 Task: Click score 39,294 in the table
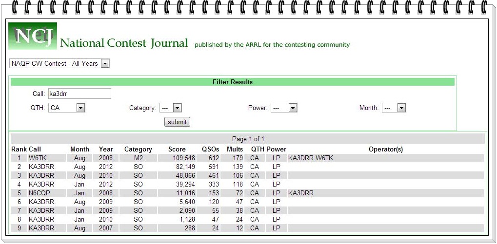[185, 184]
